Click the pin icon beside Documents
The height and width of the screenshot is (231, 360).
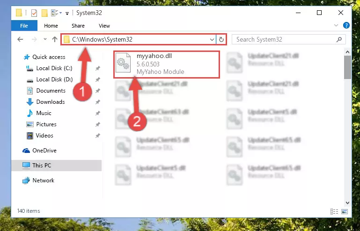pyautogui.click(x=98, y=91)
